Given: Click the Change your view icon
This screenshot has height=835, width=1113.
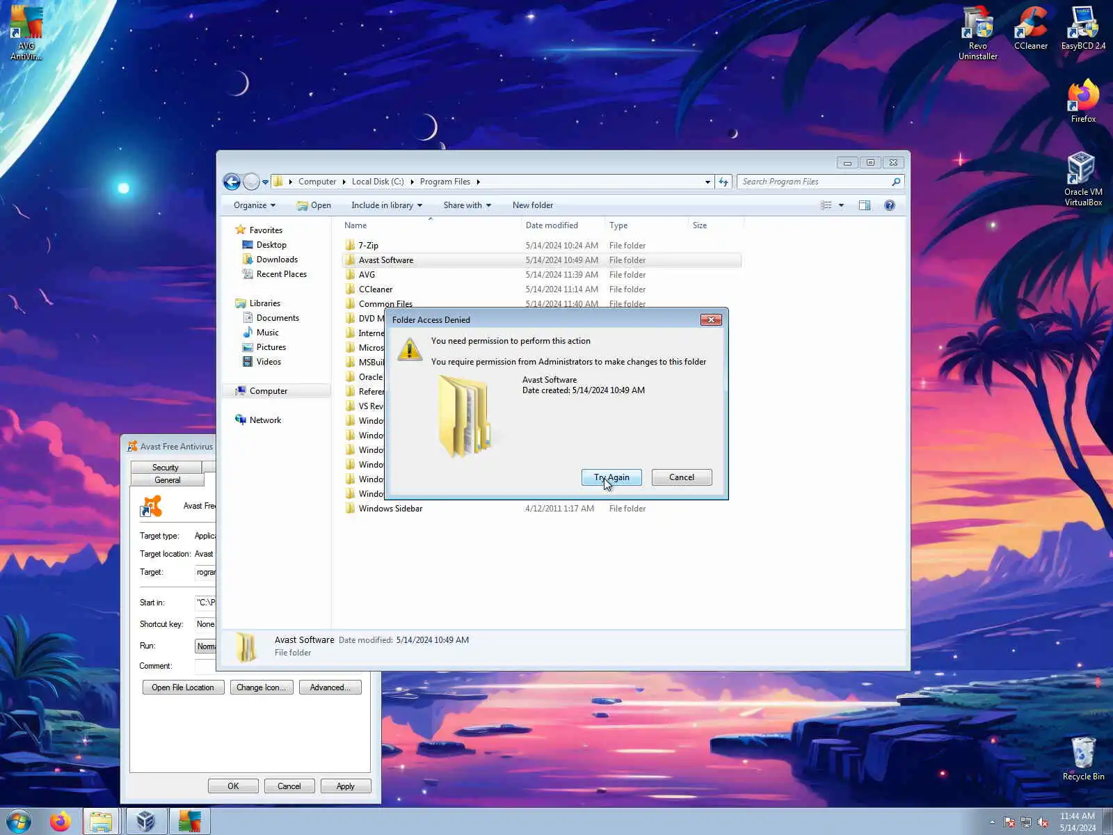Looking at the screenshot, I should [826, 205].
